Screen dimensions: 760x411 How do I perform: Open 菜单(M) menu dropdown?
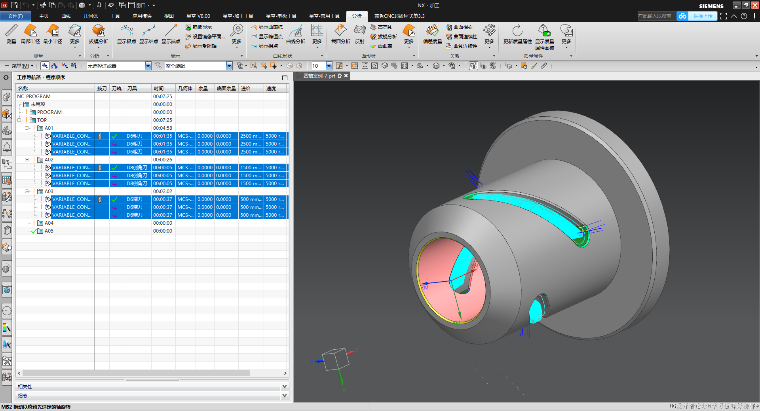(x=19, y=66)
